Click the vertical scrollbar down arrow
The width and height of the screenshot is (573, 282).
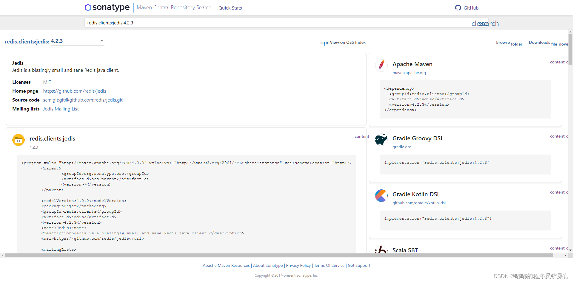click(570, 250)
